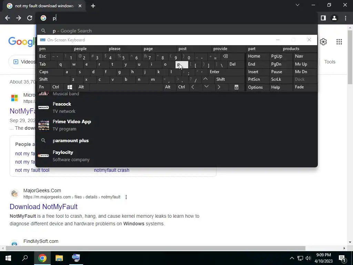This screenshot has height=265, width=353.
Task: Click the up arrow key on keyboard
Action: [205, 79]
